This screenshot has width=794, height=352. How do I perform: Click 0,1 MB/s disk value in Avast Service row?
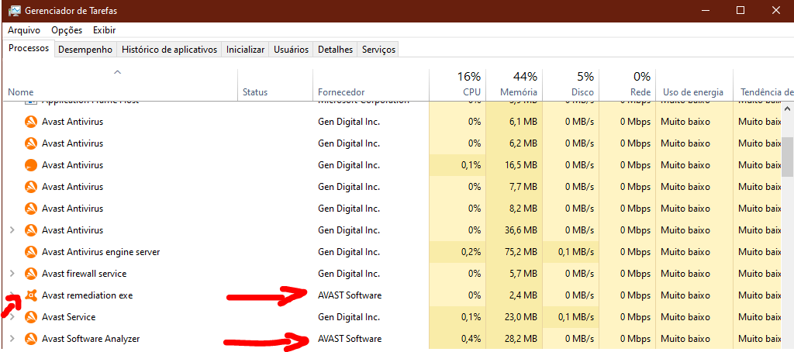tap(576, 317)
